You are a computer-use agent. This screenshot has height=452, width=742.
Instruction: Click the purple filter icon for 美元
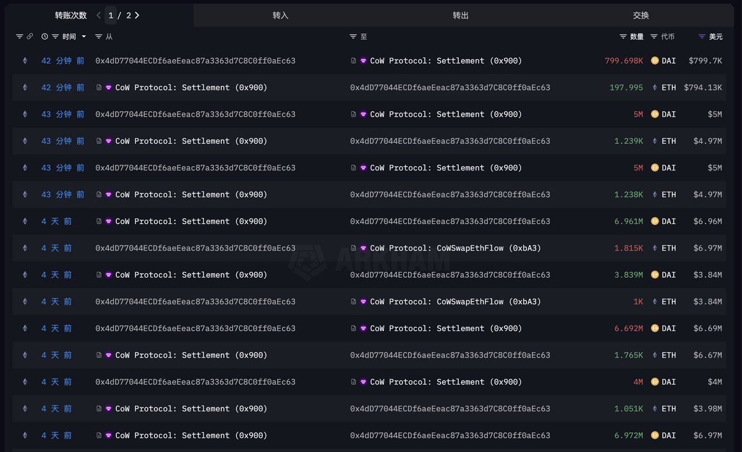[702, 37]
